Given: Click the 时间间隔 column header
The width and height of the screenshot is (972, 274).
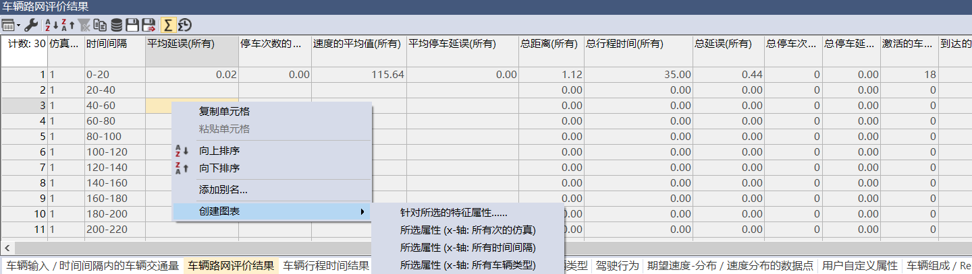Looking at the screenshot, I should (x=115, y=52).
